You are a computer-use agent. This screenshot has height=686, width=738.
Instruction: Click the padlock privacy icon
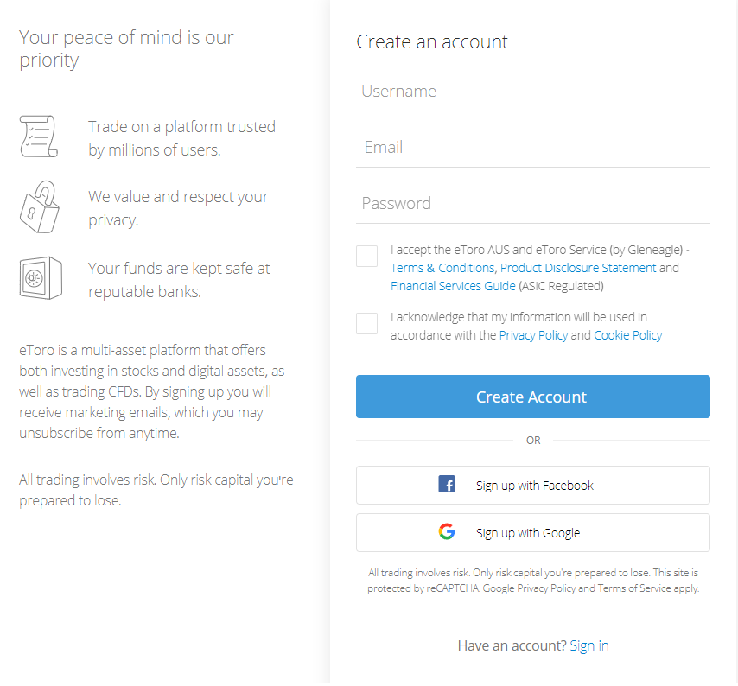40,206
